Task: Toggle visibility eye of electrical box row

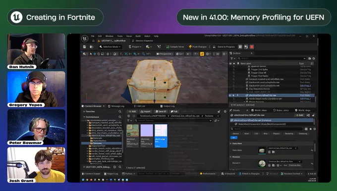Action: click(x=230, y=95)
